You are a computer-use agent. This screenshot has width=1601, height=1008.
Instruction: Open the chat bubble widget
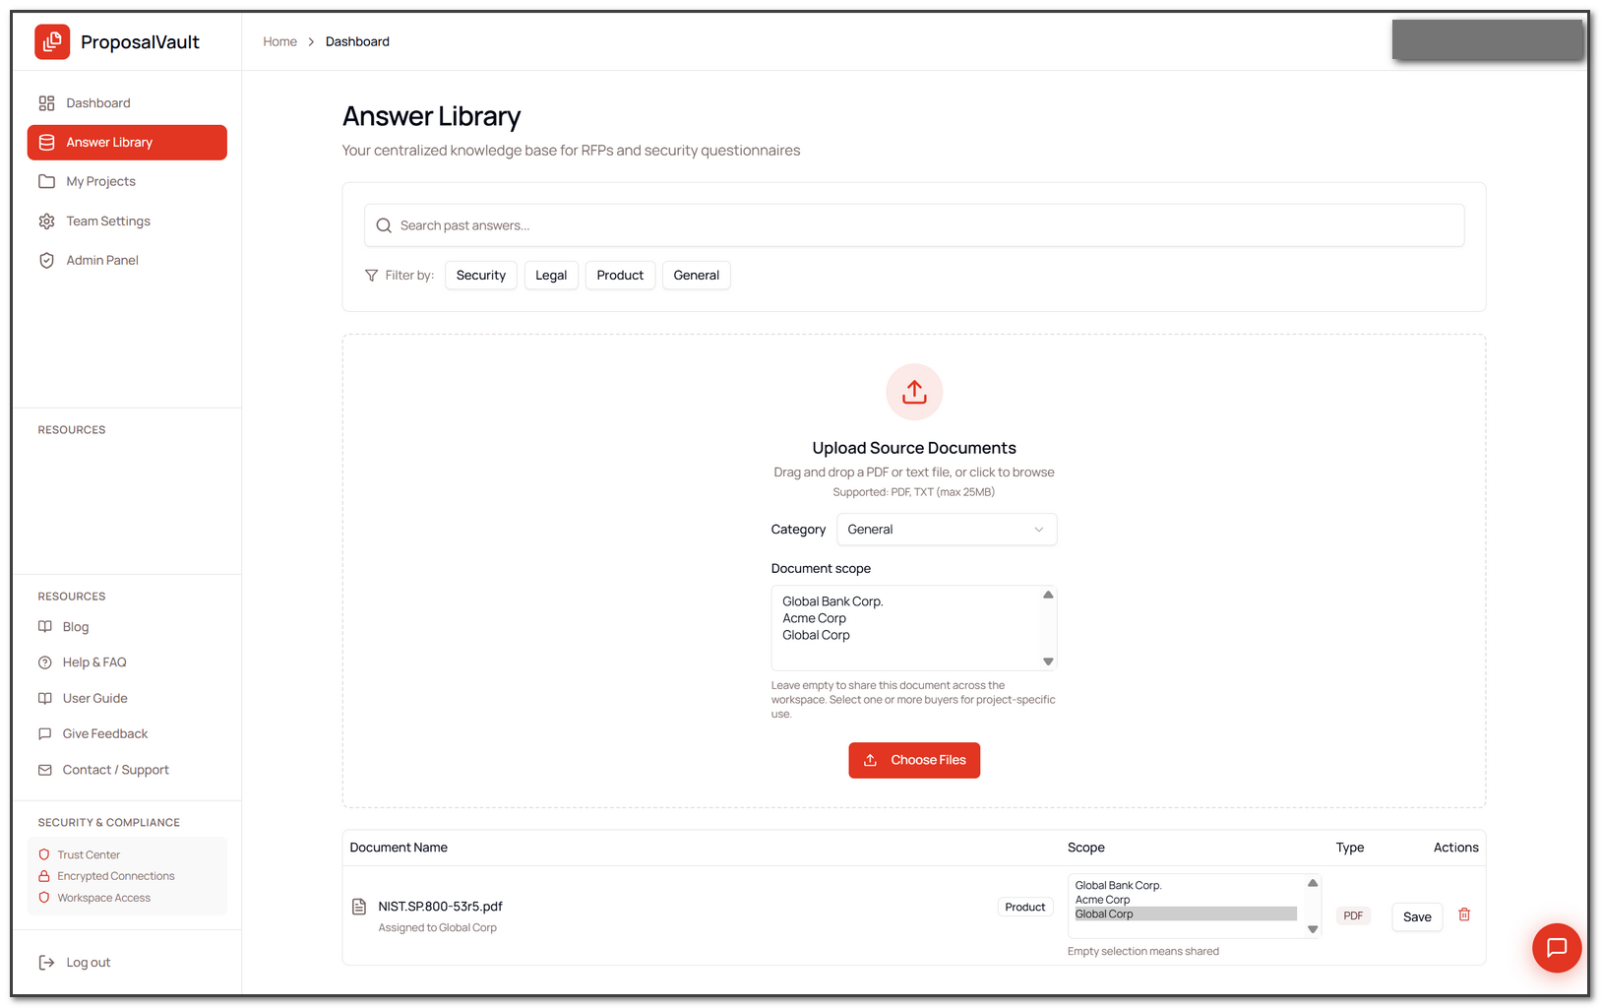click(1557, 948)
